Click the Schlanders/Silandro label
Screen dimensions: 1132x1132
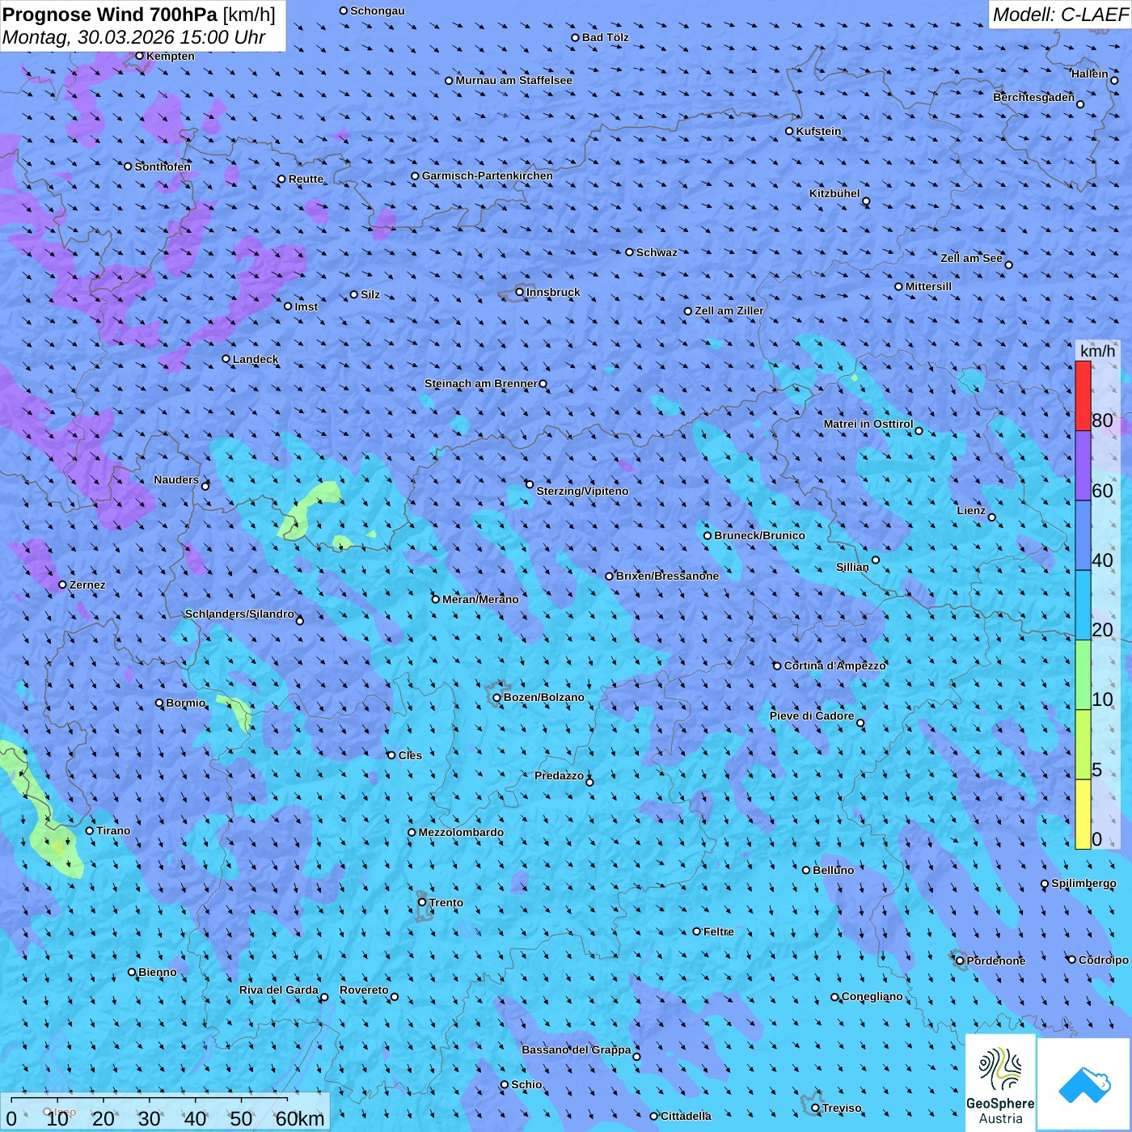[239, 614]
